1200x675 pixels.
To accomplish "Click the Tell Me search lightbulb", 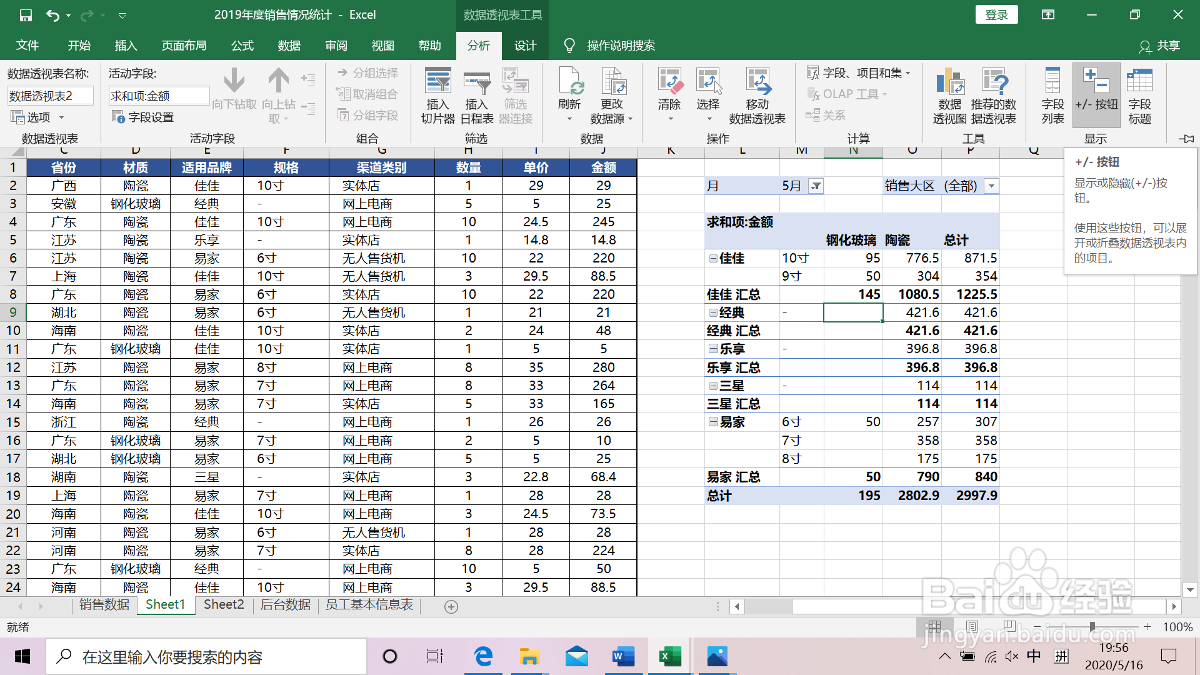I will click(x=569, y=46).
